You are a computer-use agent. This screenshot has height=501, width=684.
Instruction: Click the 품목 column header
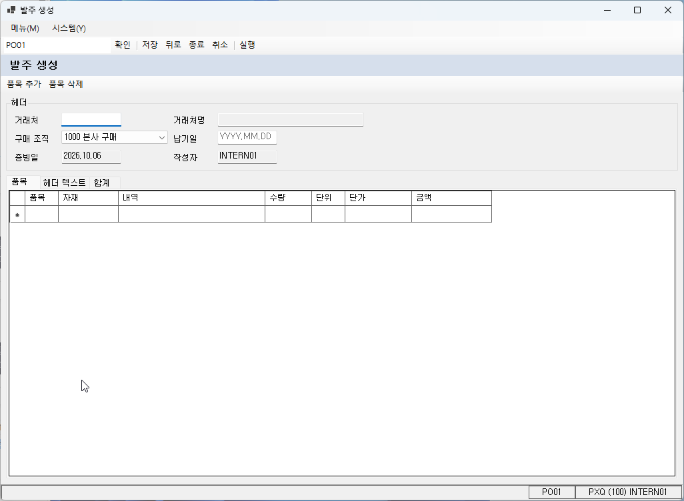41,198
